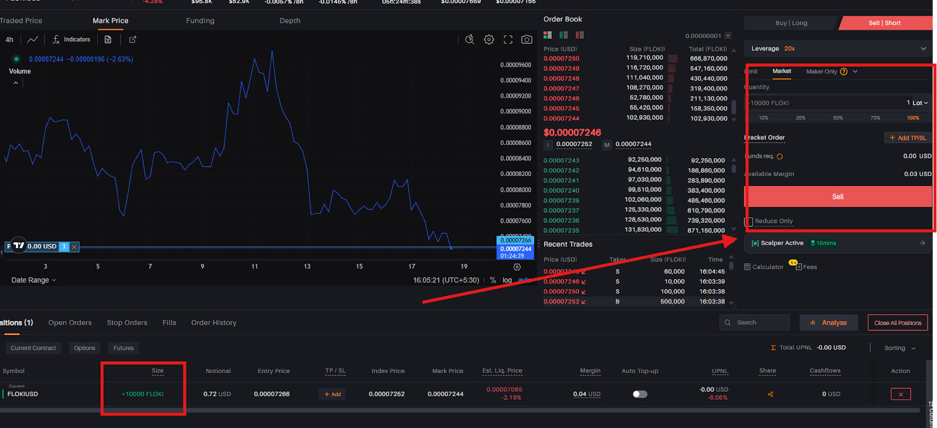
Task: Toggle Reduce Only checkbox
Action: (749, 222)
